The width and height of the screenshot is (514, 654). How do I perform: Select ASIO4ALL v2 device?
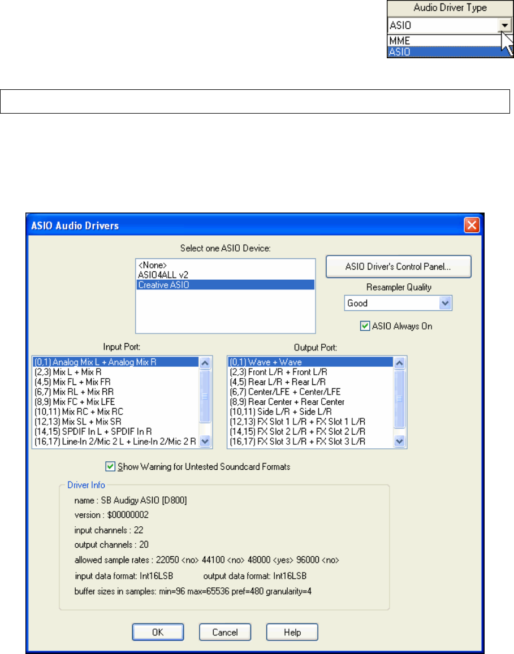click(x=225, y=275)
